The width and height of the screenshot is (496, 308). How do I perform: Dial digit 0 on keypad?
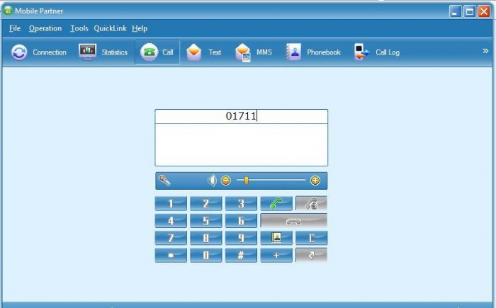pyautogui.click(x=206, y=255)
